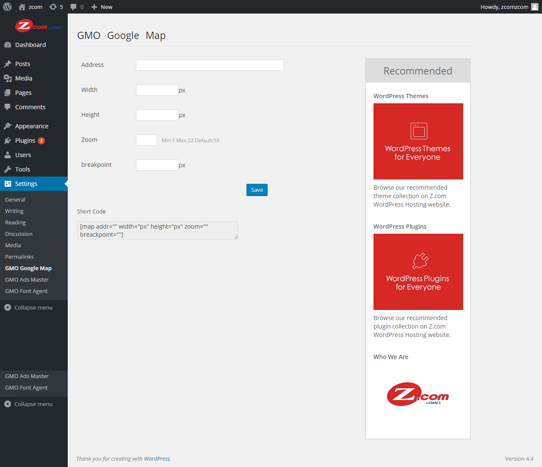542x467 pixels.
Task: Click the recommended theme collection description
Action: click(x=412, y=196)
